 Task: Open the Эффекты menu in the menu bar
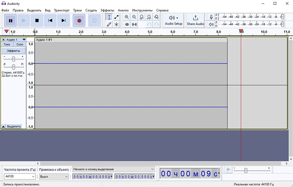coord(107,10)
